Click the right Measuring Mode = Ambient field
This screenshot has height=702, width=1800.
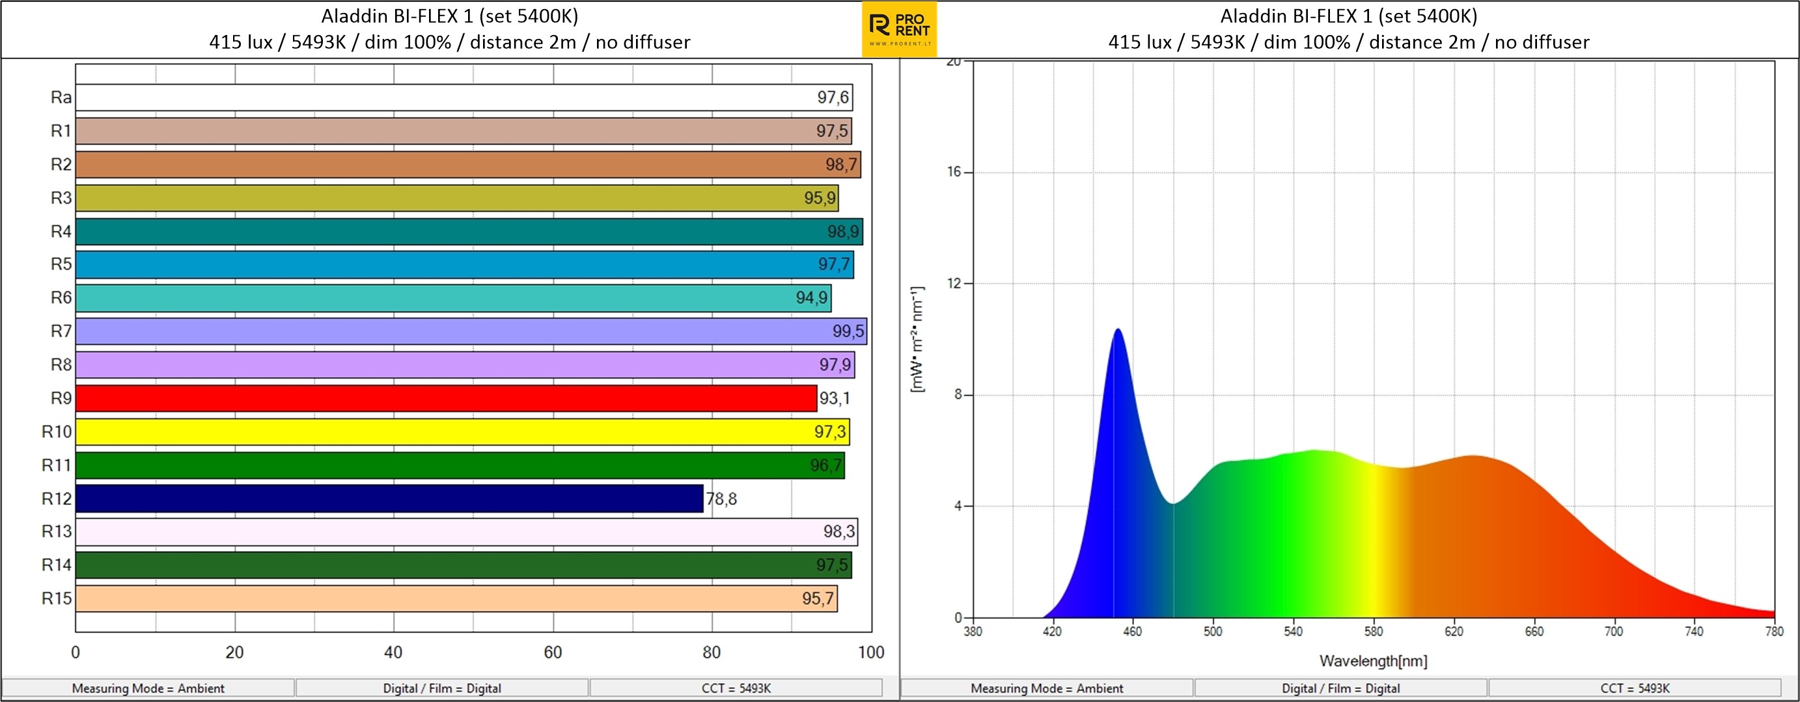[1047, 688]
